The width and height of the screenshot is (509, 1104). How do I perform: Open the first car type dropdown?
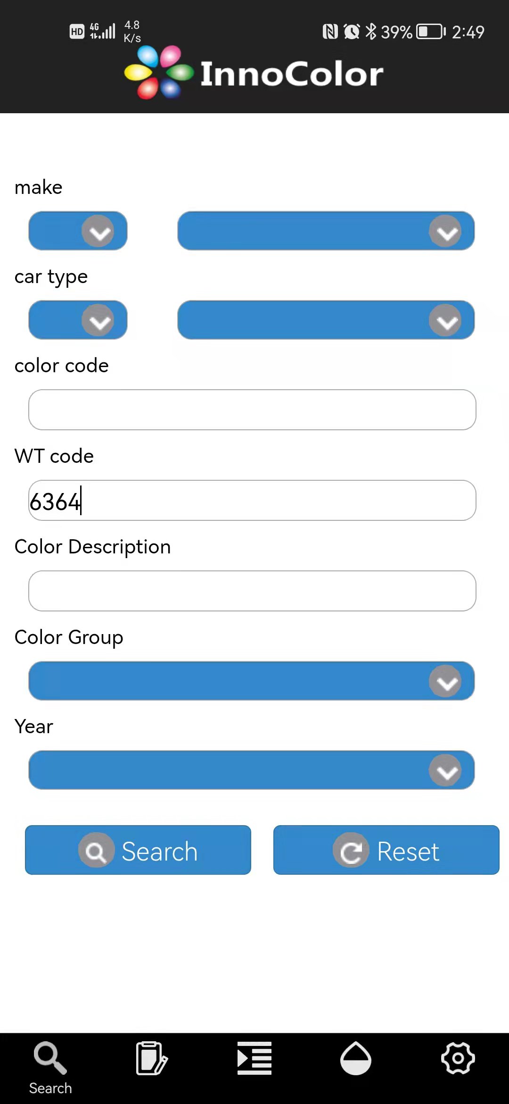pos(78,320)
